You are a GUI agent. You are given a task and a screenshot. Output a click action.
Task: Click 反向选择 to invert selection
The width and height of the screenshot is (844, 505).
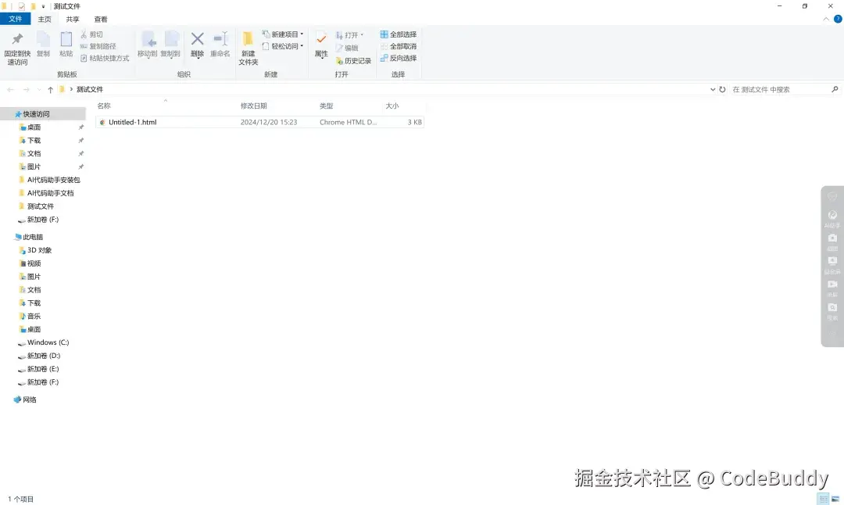pos(399,59)
